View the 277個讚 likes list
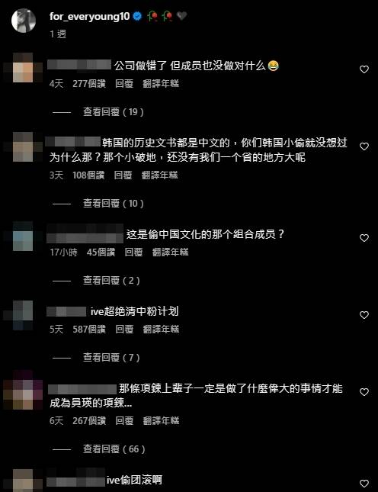This screenshot has height=492, width=378. coord(89,83)
